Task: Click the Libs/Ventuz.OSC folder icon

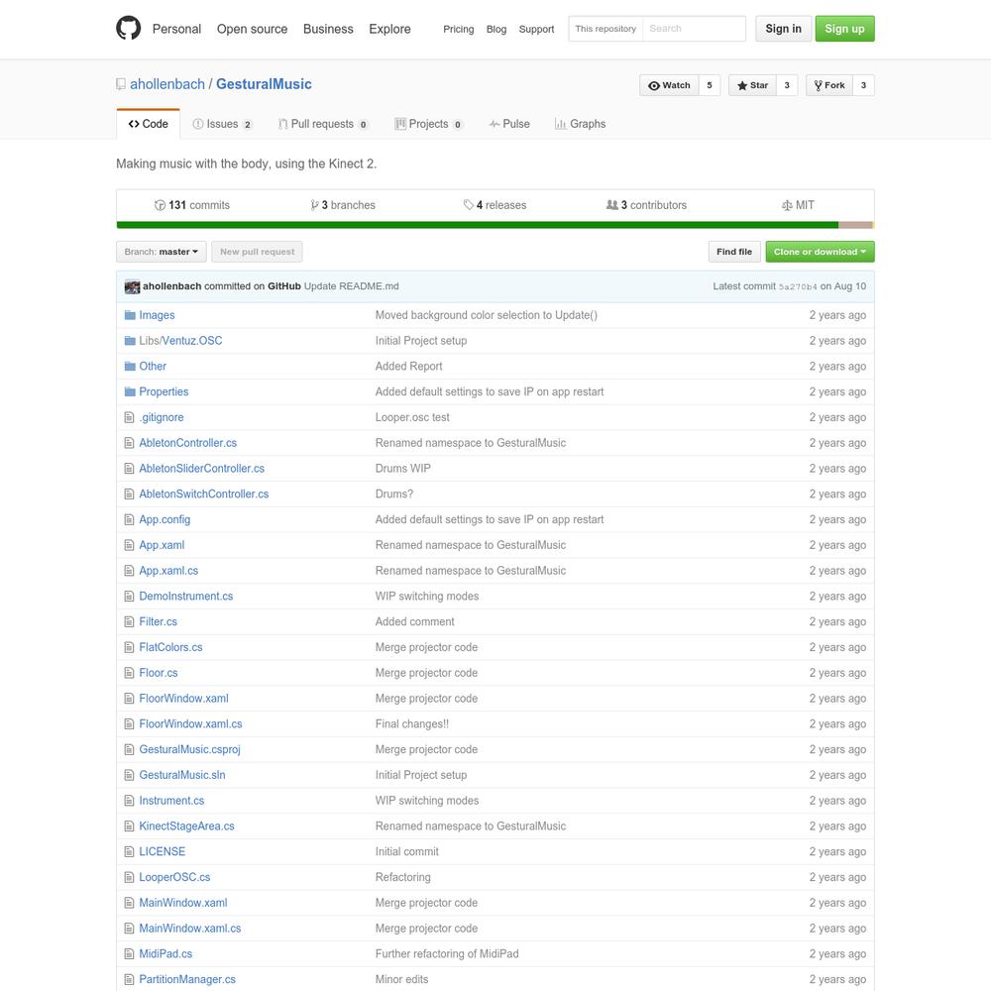Action: click(130, 341)
